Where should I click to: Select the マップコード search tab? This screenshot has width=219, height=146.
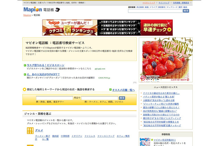(172, 7)
